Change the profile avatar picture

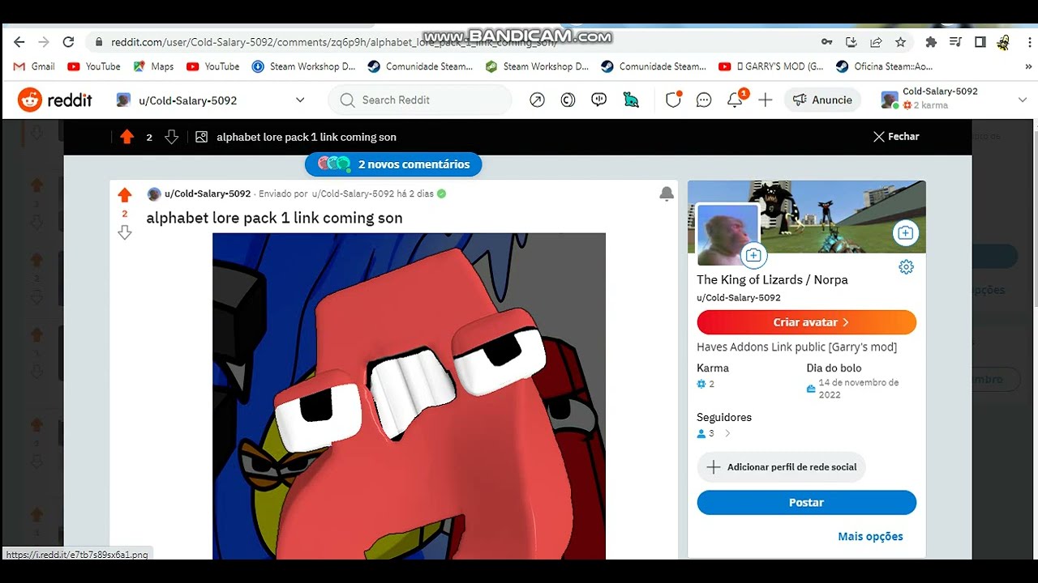tap(753, 255)
